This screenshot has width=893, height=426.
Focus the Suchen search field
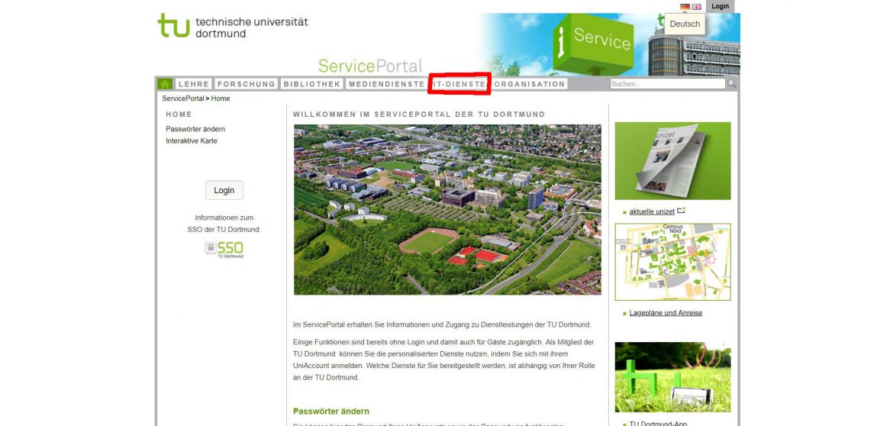[668, 84]
